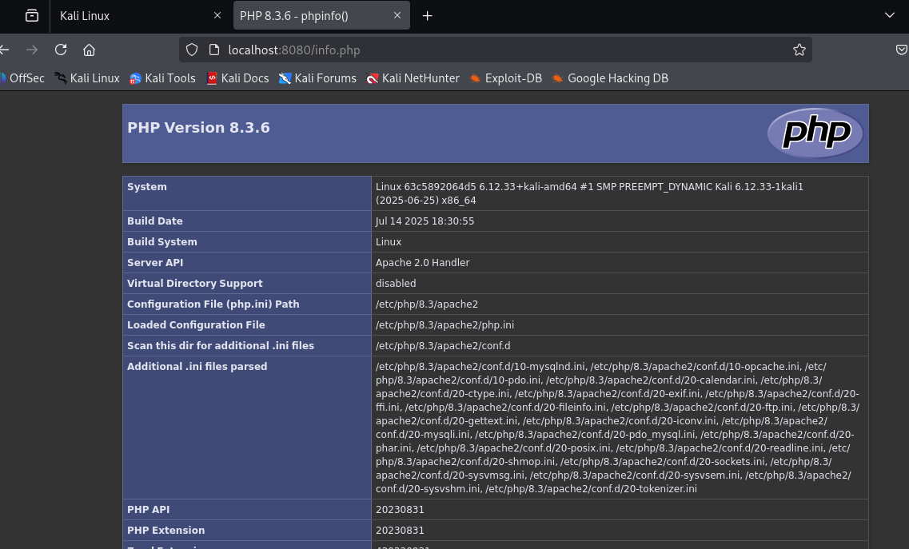The width and height of the screenshot is (909, 549).
Task: Click the /etc/php/8.3/apache2/php.ini value
Action: click(x=445, y=325)
